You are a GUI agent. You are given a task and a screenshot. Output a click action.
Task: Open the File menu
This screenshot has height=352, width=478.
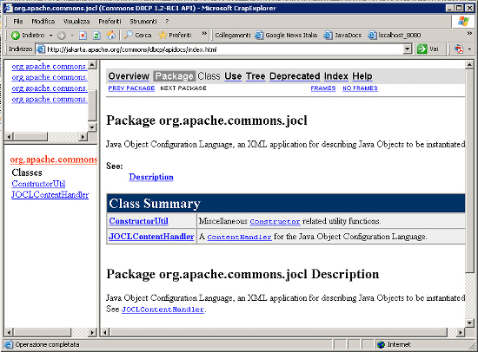coord(18,22)
